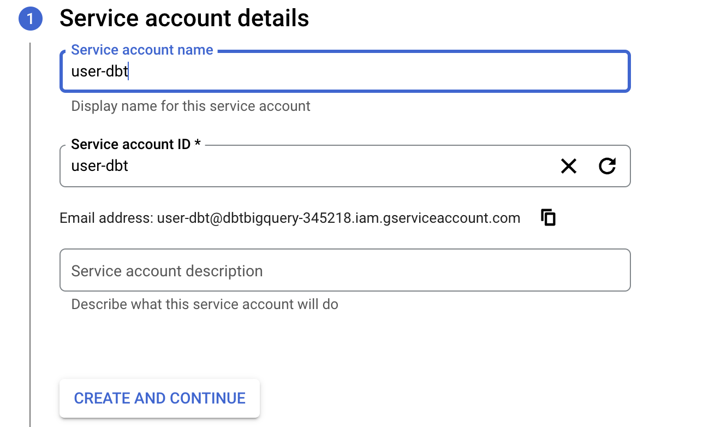
Task: Regenerate the Service account ID
Action: click(607, 166)
